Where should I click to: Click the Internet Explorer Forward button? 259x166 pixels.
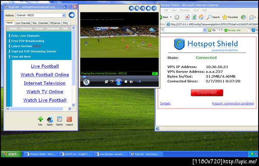(x=177, y=17)
